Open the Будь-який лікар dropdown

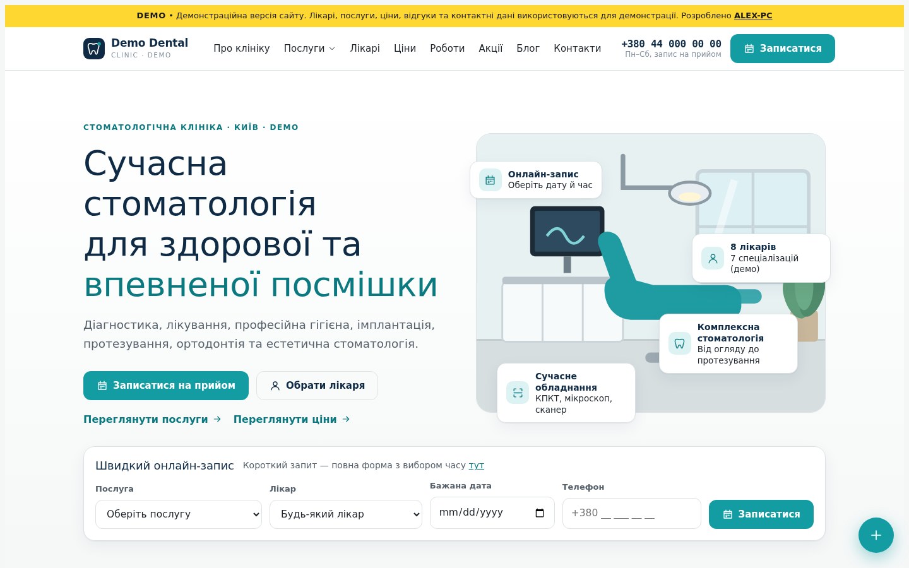pos(346,514)
